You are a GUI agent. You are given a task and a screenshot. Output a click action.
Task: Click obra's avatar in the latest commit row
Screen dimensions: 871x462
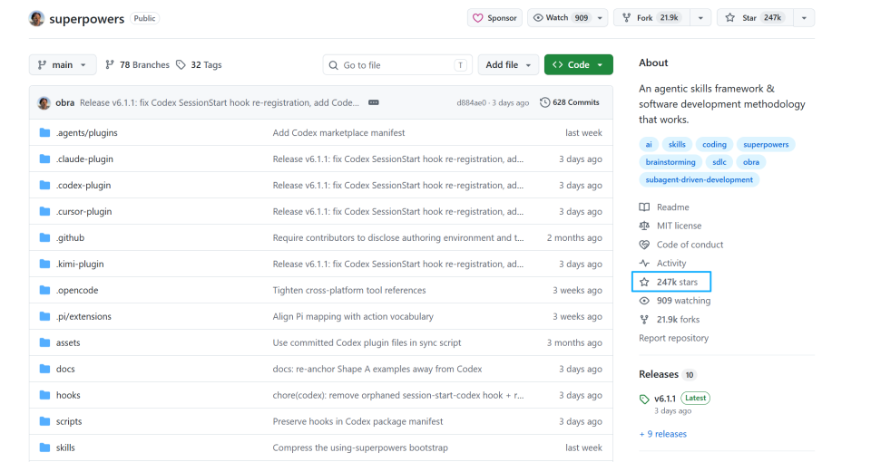tap(44, 102)
